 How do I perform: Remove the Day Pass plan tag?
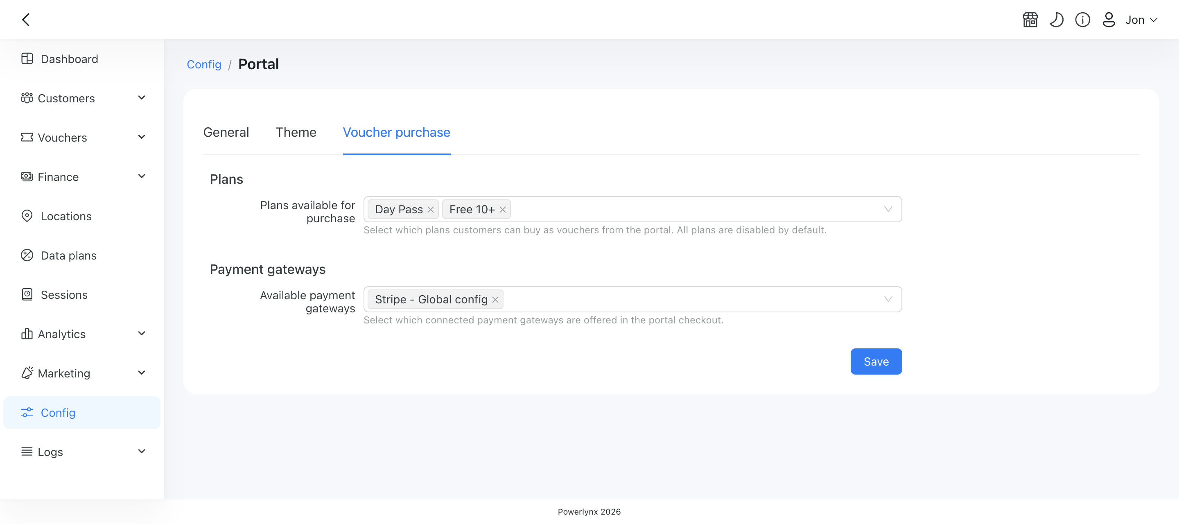pos(430,210)
